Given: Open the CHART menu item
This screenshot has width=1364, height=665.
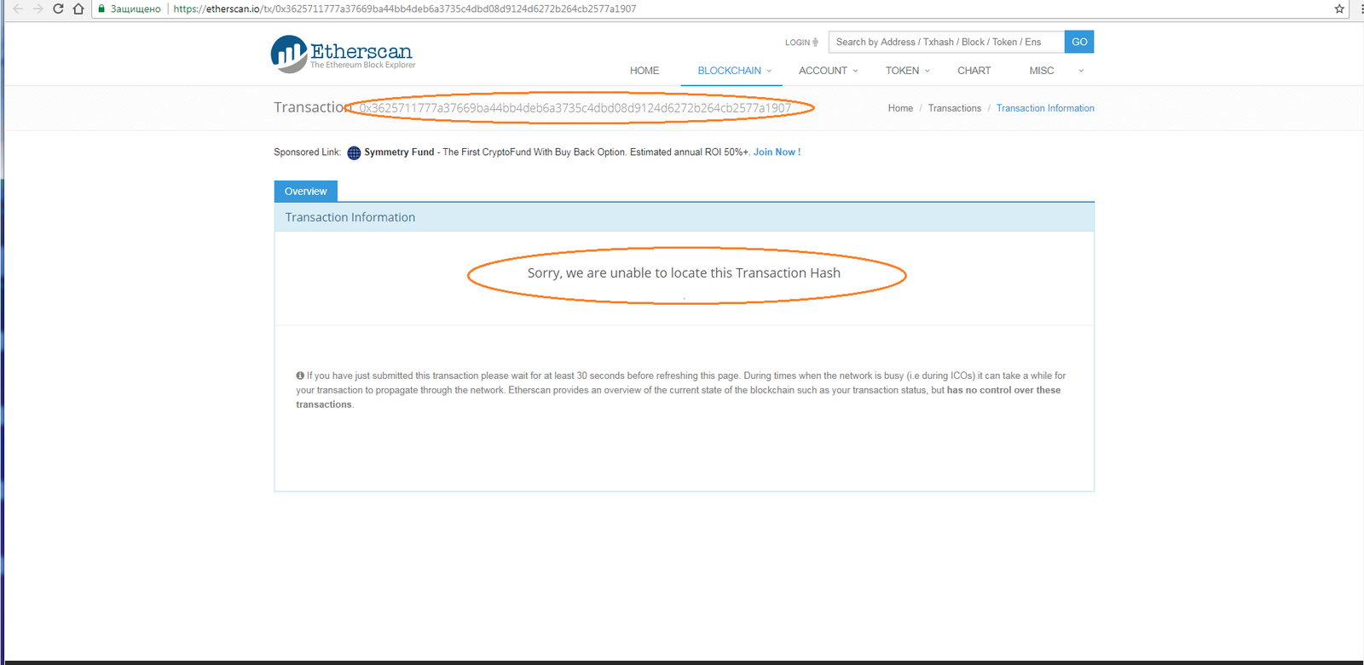Looking at the screenshot, I should point(974,71).
